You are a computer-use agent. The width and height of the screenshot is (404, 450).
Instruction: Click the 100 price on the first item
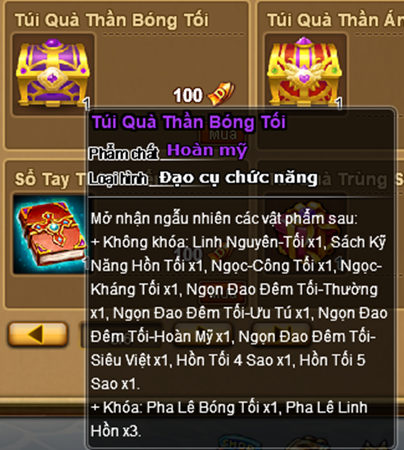click(188, 95)
